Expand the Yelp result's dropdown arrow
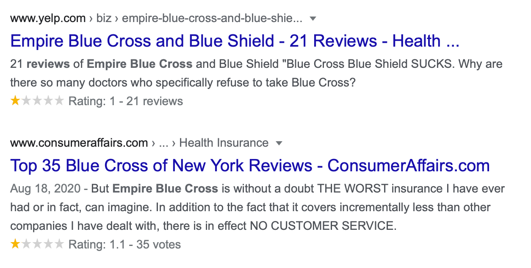Image resolution: width=531 pixels, height=268 pixels. 313,19
